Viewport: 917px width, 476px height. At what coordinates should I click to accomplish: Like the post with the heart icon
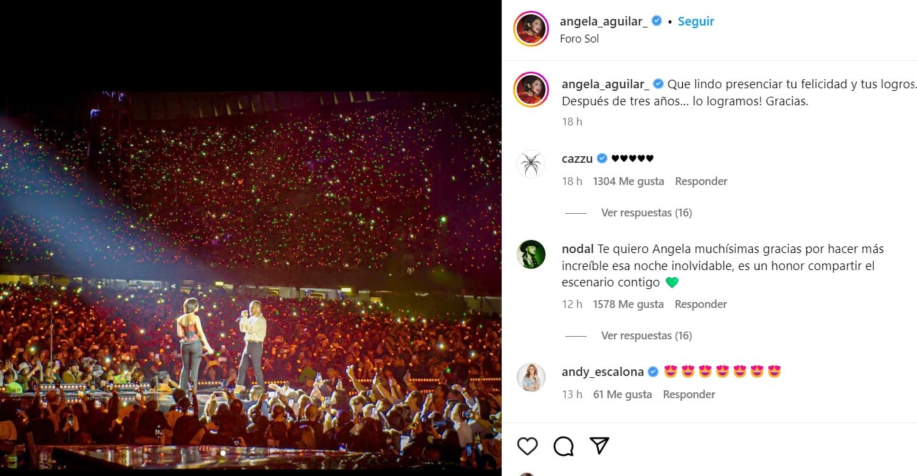click(x=527, y=446)
